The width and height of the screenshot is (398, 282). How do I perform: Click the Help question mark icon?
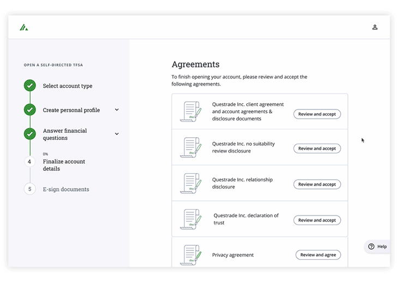pyautogui.click(x=371, y=247)
